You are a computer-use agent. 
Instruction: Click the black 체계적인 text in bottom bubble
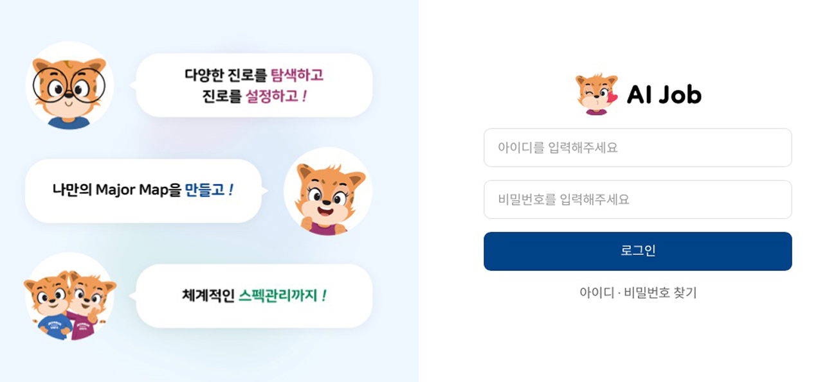pos(208,296)
